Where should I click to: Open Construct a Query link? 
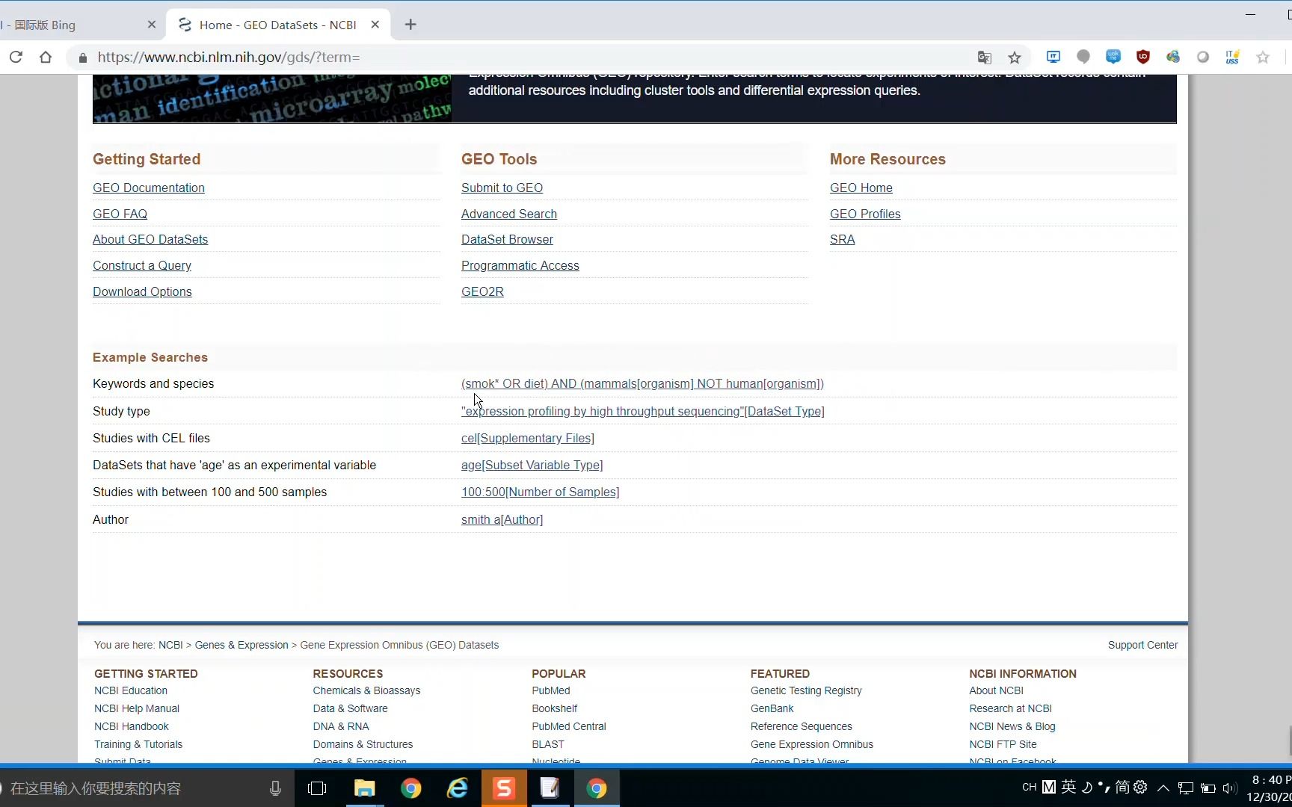coord(142,266)
